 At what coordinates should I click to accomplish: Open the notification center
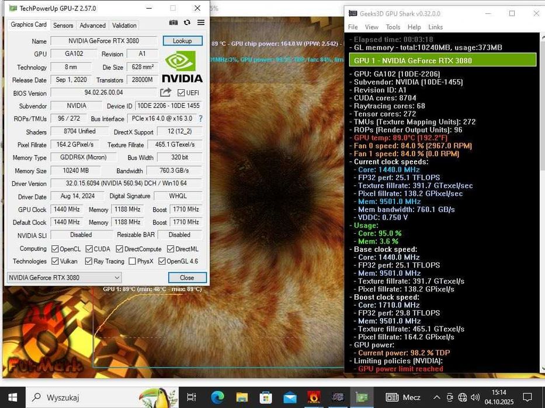[x=527, y=398]
